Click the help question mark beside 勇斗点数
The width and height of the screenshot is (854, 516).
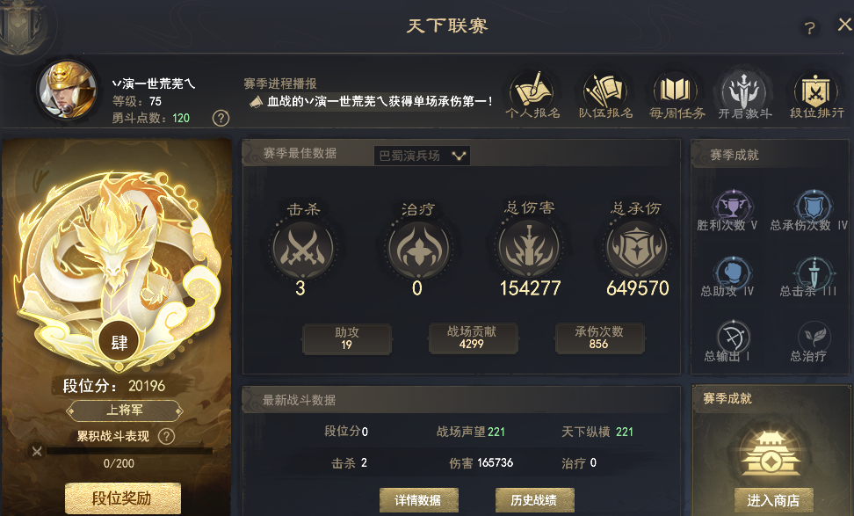[x=221, y=119]
